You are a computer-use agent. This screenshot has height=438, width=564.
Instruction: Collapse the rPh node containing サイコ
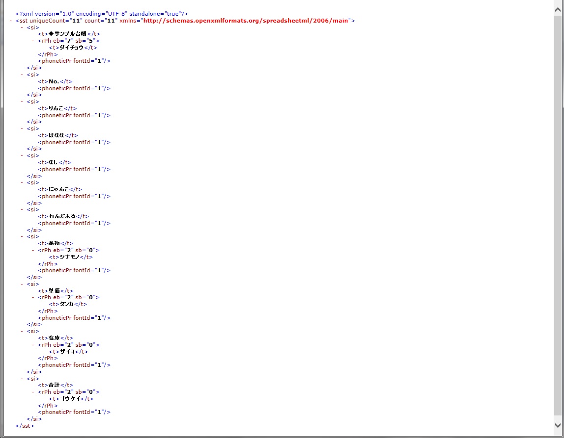(33, 345)
